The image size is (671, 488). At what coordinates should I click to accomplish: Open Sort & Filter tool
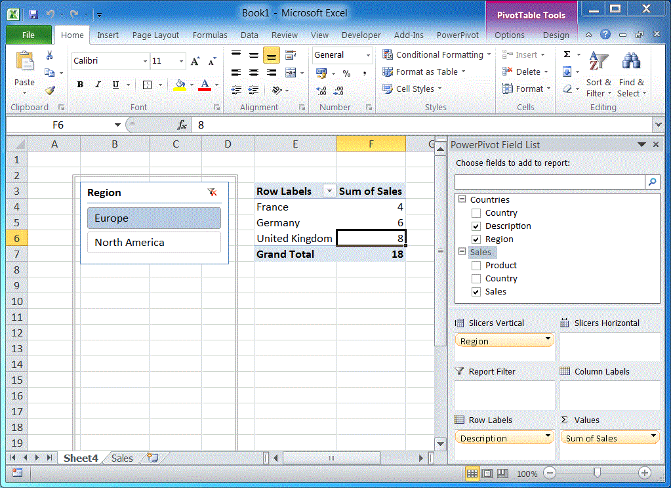[x=599, y=75]
